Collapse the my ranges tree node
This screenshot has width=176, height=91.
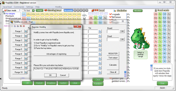4,14
